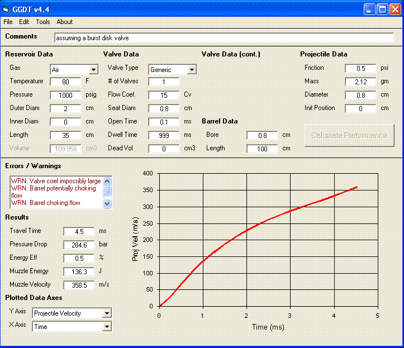Open the About menu
The image size is (404, 348).
point(65,22)
